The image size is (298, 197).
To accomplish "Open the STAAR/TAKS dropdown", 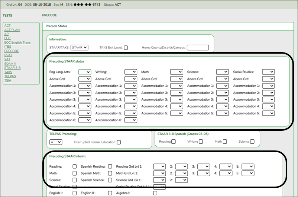I will click(79, 48).
